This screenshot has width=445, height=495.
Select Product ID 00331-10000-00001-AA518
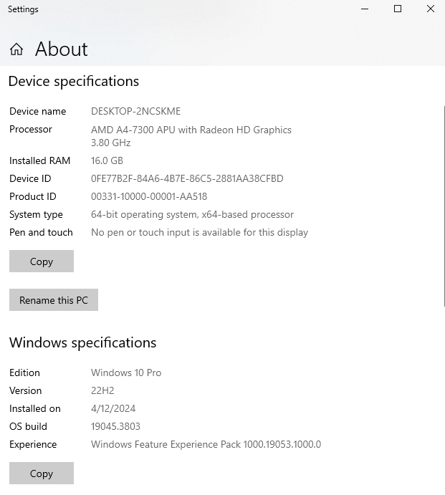click(x=149, y=197)
